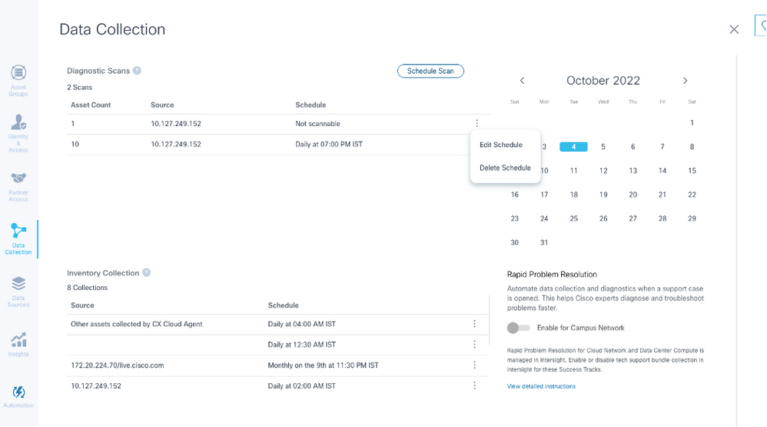This screenshot has height=427, width=767.
Task: Click help icon next to Inventory Collection
Action: pos(146,273)
